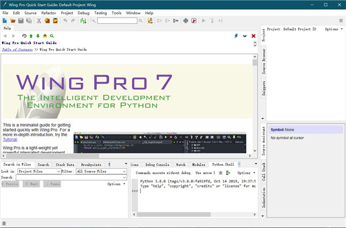Screen dimensions: 346x228
Task: Switch to the Stack Data tab
Action: coord(65,165)
